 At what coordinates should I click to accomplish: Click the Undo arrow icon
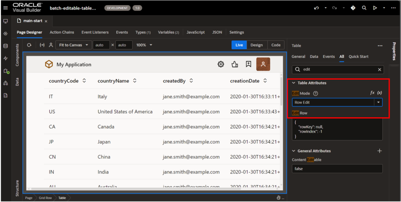click(x=317, y=8)
